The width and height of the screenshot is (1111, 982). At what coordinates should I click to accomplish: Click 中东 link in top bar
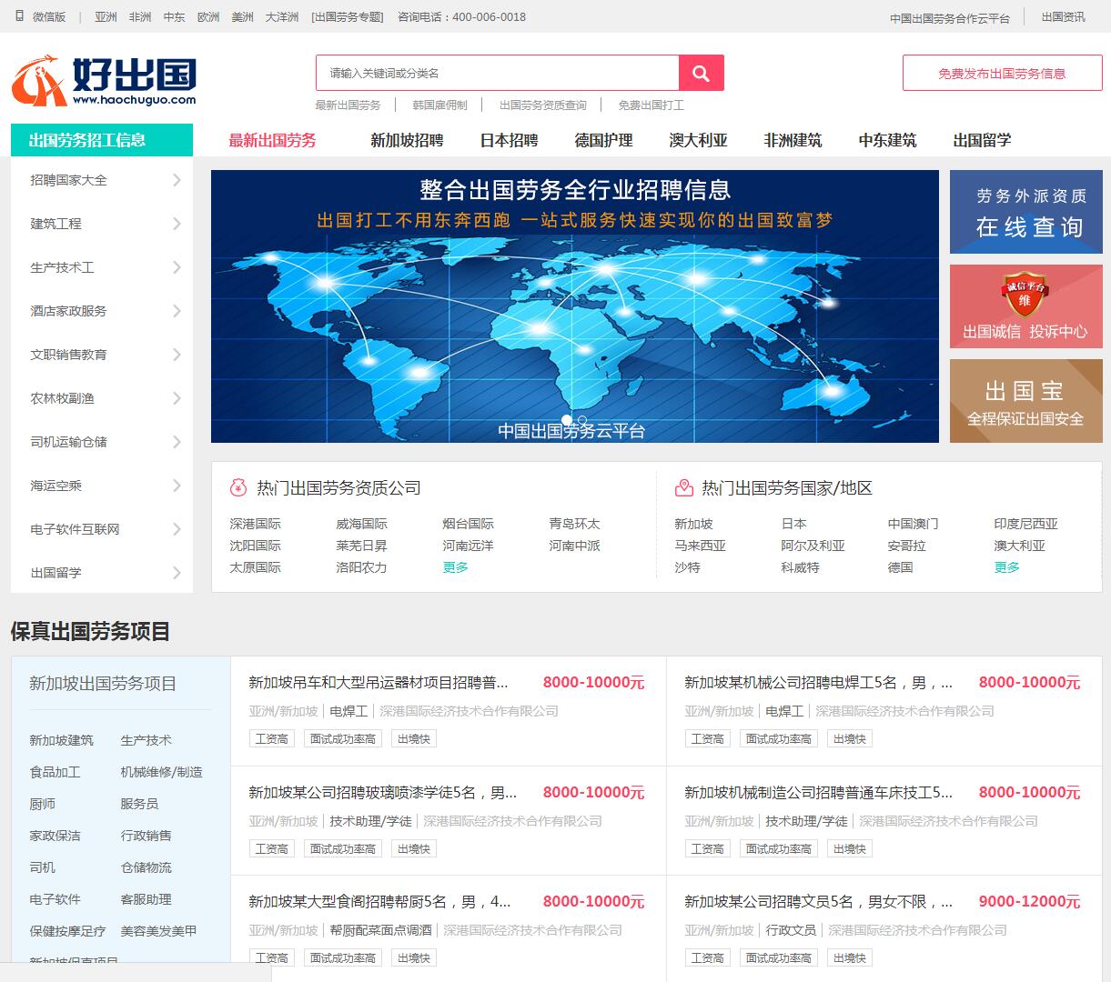tap(174, 17)
